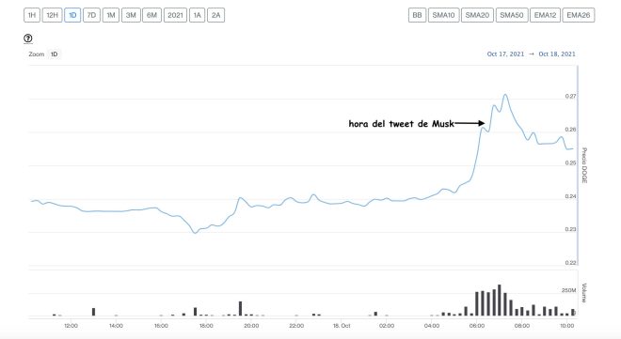The height and width of the screenshot is (339, 621).
Task: Open the Oct 18, 2021 end date
Action: coord(557,54)
